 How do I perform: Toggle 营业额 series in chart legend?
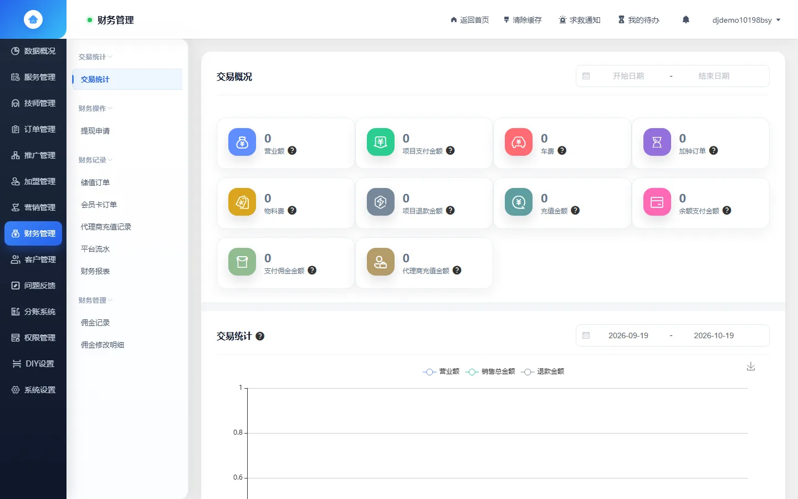(x=441, y=371)
